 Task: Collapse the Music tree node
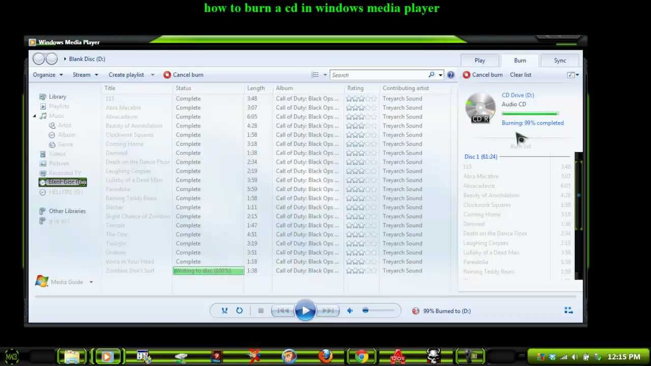click(x=35, y=116)
